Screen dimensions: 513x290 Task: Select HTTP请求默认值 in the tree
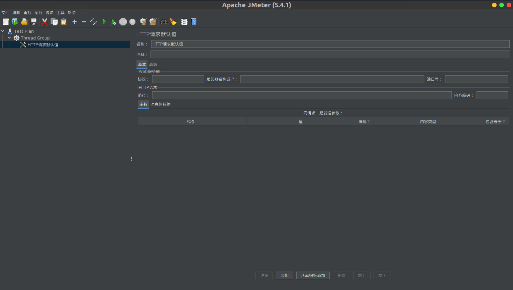43,44
